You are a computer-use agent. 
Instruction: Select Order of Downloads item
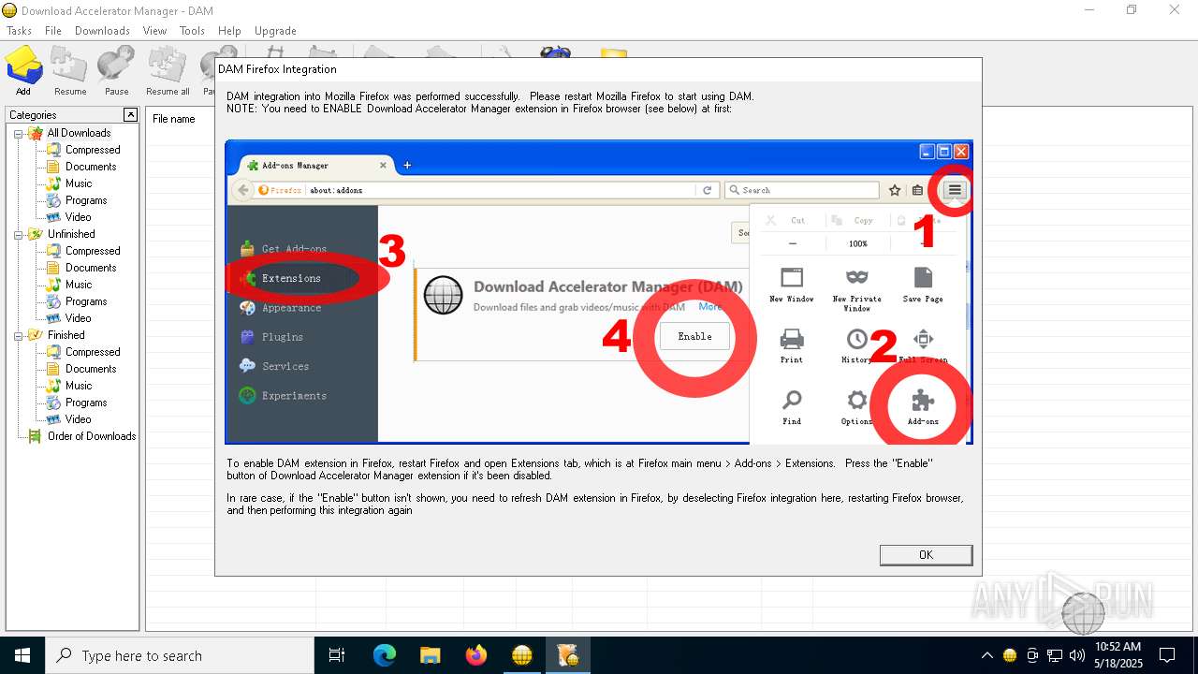(x=92, y=436)
